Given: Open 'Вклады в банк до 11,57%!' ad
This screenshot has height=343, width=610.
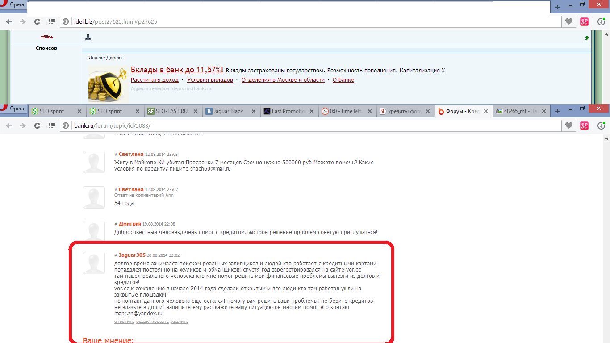Looking at the screenshot, I should [x=177, y=70].
